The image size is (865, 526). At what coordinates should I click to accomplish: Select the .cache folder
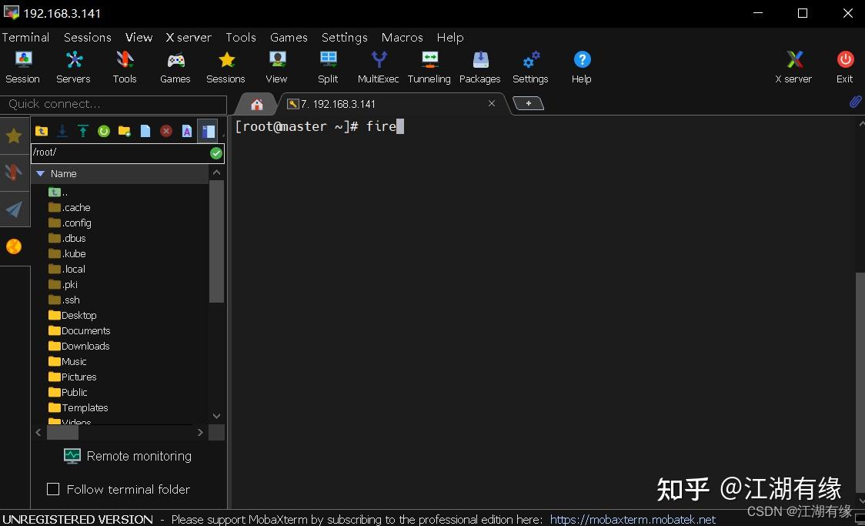69,207
